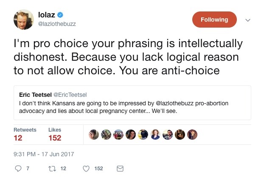Image resolution: width=264 pixels, height=183 pixels.
Task: Toggle the red Following button
Action: (x=214, y=20)
